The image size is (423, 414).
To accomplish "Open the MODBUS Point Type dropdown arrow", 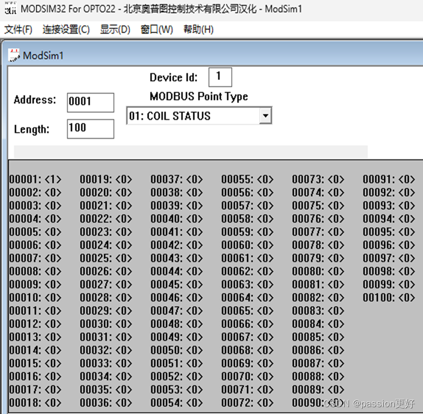I will pos(265,116).
